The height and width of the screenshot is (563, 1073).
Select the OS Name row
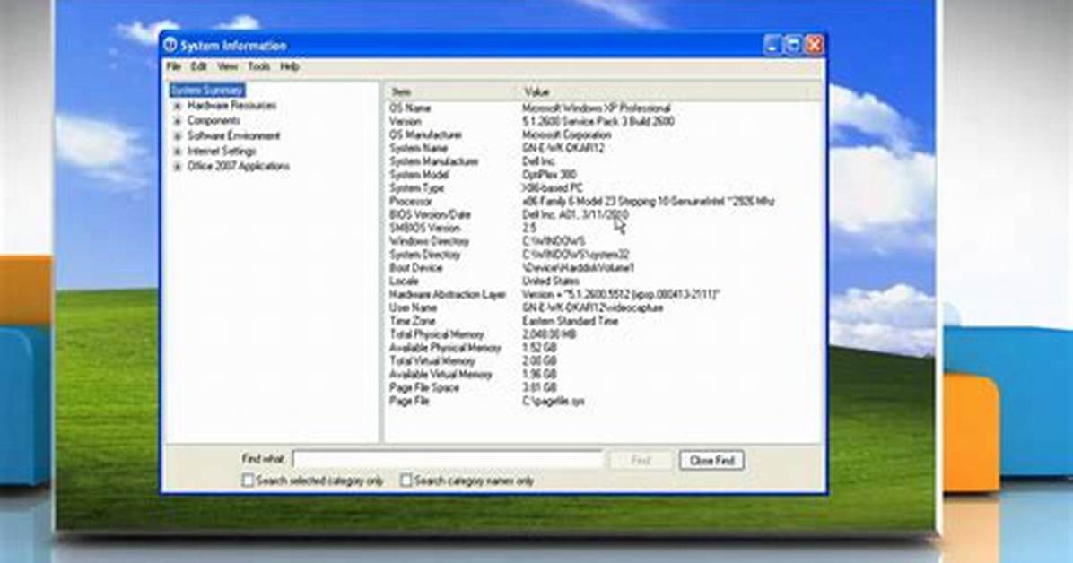coord(604,108)
